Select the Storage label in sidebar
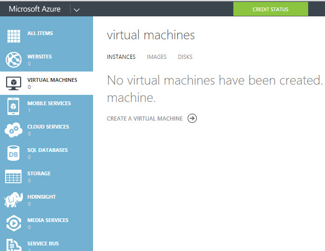The width and height of the screenshot is (325, 251). (x=39, y=173)
